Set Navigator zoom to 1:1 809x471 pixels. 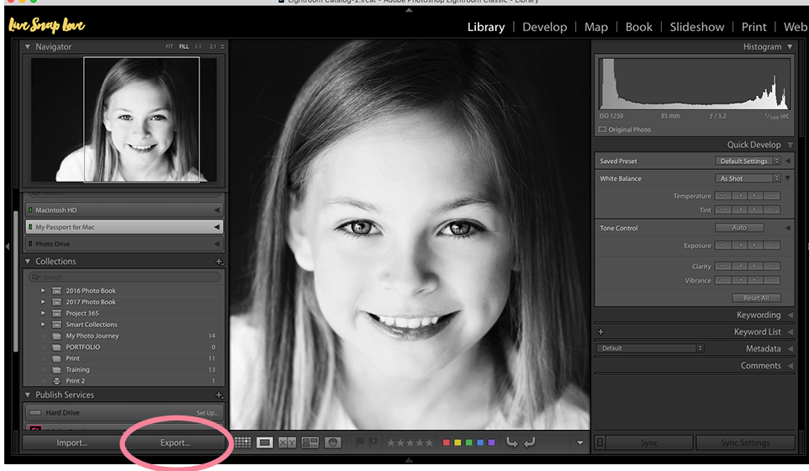pos(198,46)
